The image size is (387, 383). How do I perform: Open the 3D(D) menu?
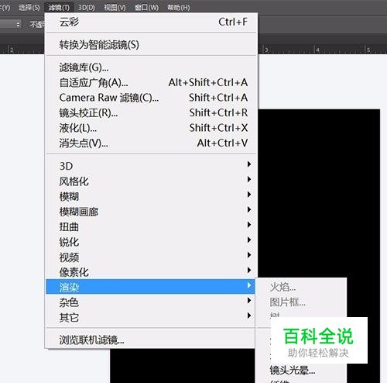pos(87,7)
